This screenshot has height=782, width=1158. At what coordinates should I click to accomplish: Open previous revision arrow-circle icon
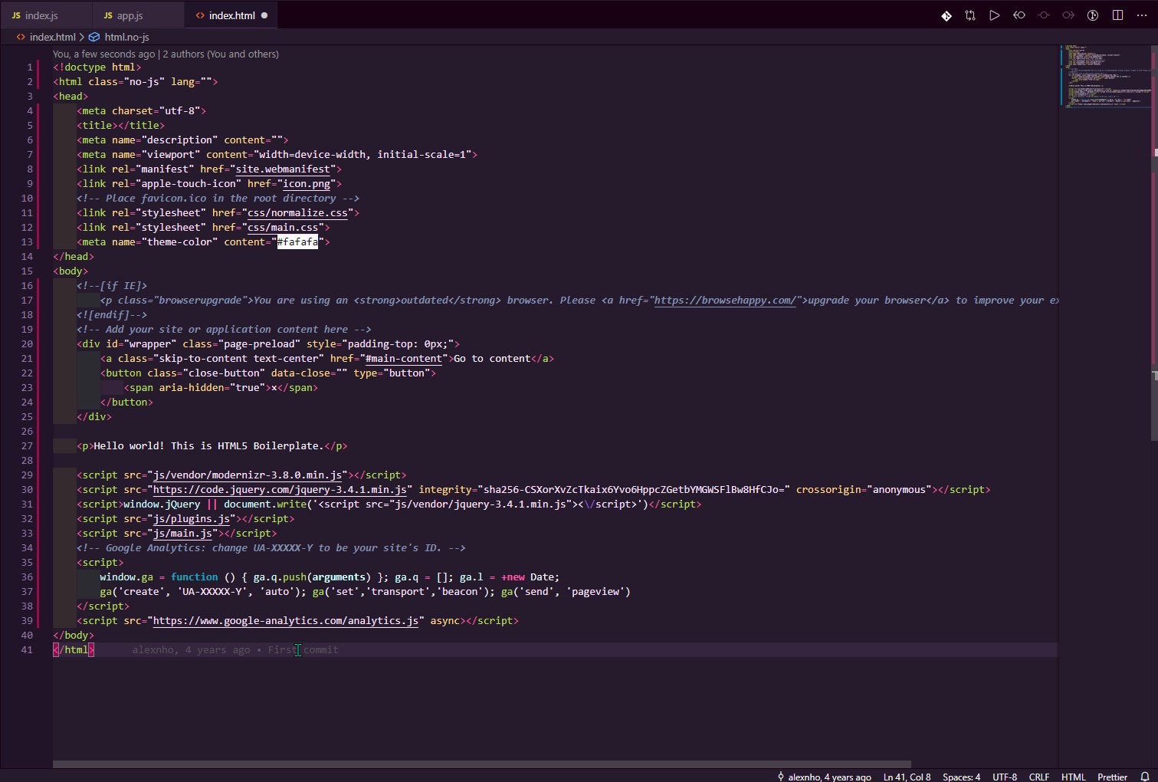tap(1019, 15)
